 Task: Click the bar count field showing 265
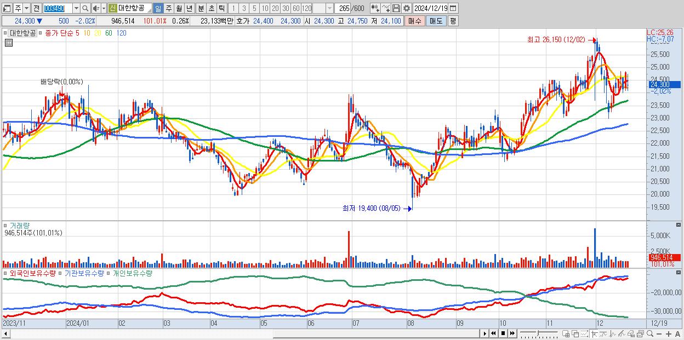point(343,8)
